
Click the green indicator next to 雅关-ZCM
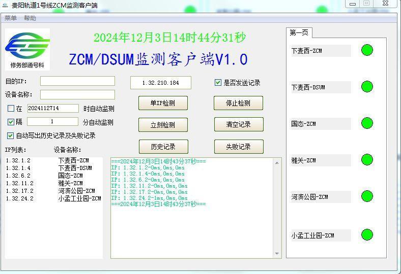[x=367, y=160]
